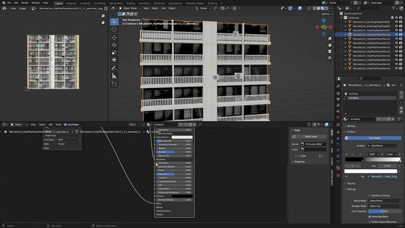Click the Surface ColorRamp shader selector
405x228 pixels.
(382, 146)
